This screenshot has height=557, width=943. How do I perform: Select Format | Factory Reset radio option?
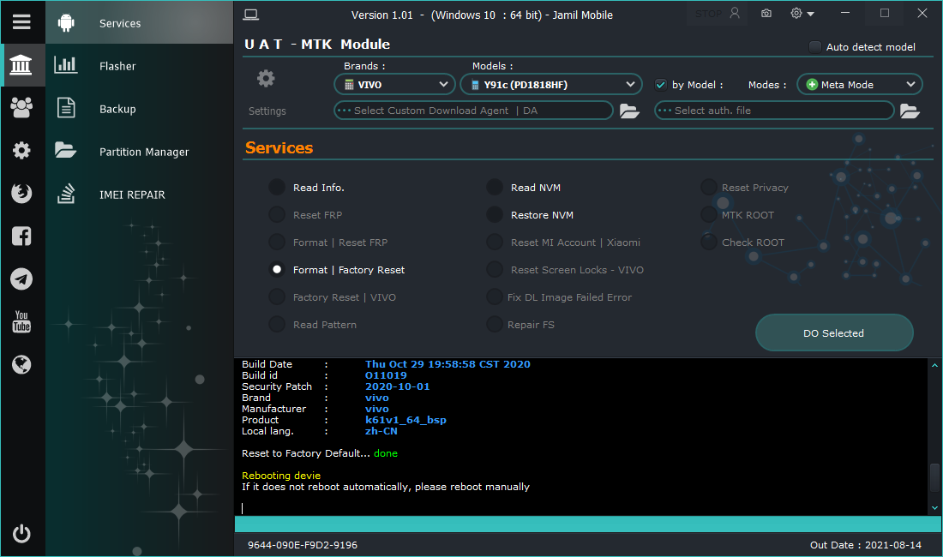(x=277, y=270)
